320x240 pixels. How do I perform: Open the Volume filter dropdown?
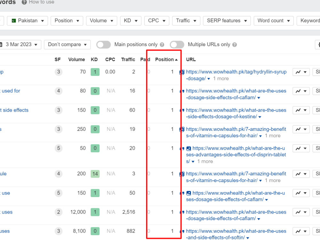pos(101,21)
